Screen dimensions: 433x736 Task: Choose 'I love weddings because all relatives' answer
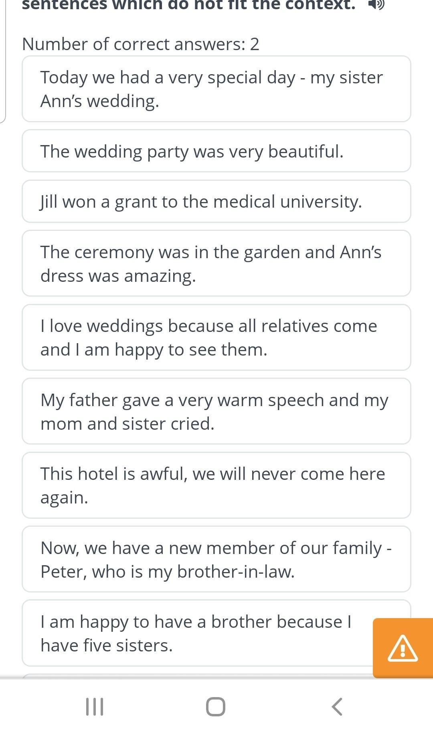[216, 338]
